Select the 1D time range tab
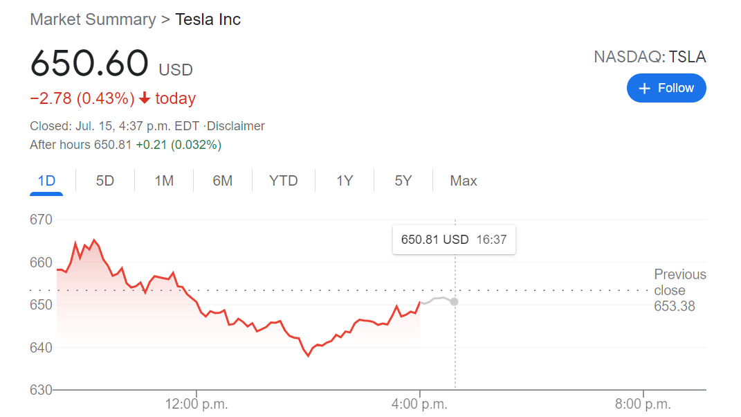The height and width of the screenshot is (417, 741). (46, 181)
